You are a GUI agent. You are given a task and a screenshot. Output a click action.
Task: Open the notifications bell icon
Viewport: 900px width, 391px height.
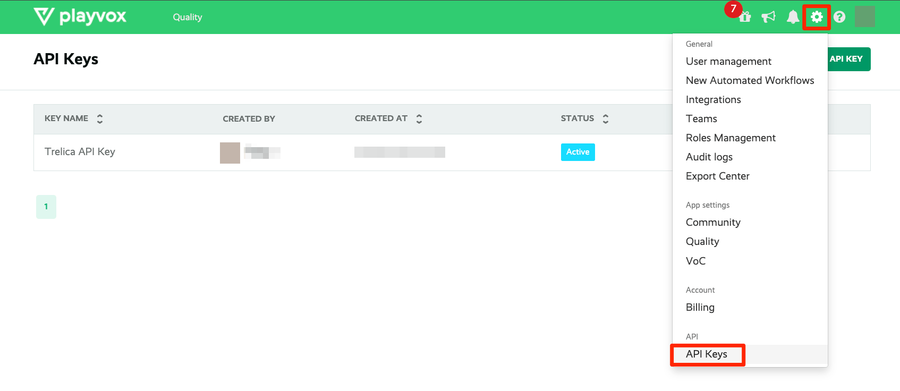tap(793, 17)
